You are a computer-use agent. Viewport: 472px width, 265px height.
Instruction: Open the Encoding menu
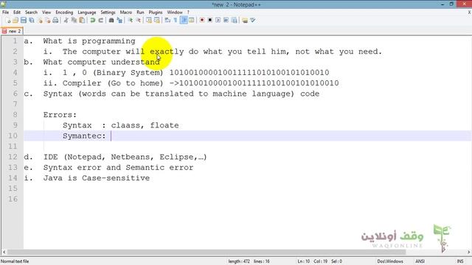[64, 13]
